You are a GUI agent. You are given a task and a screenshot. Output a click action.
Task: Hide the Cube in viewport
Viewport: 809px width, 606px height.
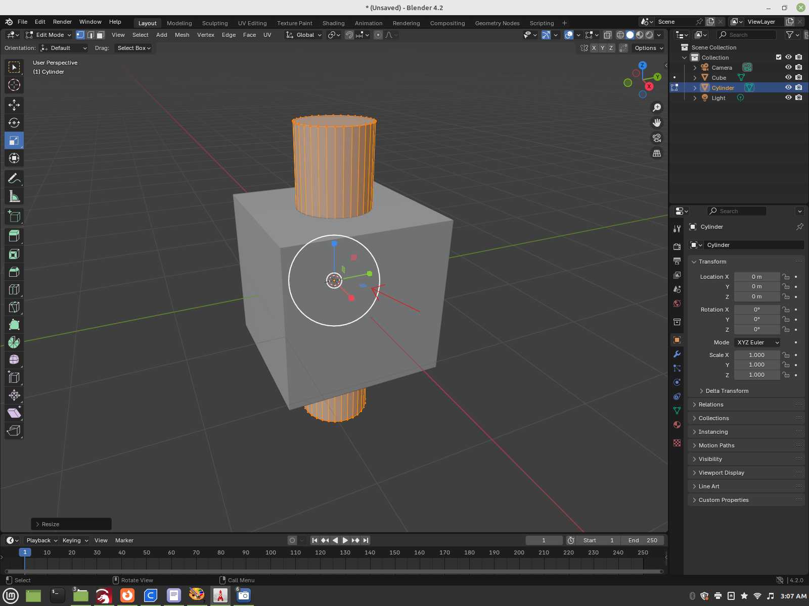tap(788, 77)
